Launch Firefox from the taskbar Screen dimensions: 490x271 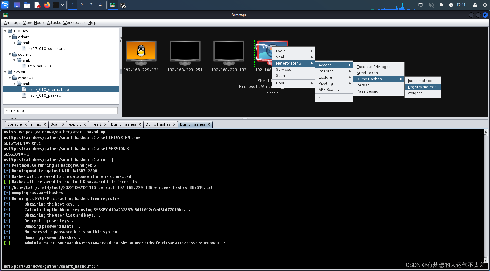coord(47,5)
